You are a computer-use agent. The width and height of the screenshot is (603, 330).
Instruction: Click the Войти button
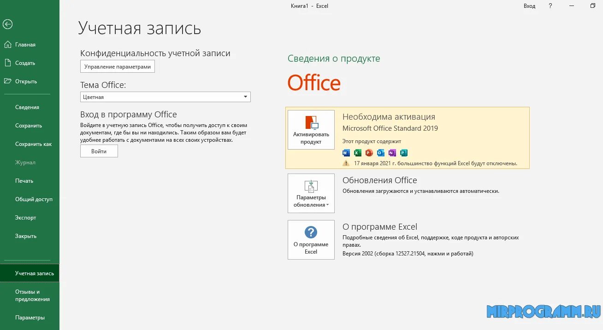click(x=99, y=151)
